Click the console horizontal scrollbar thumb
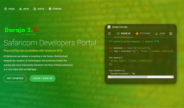 click(129, 77)
